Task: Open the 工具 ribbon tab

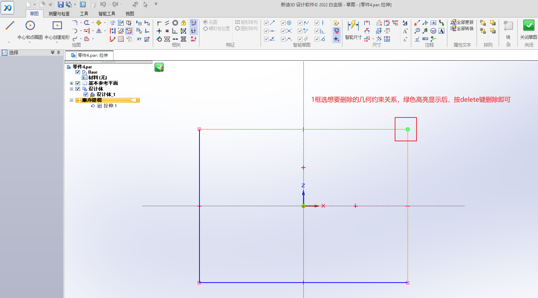Action: (x=84, y=14)
